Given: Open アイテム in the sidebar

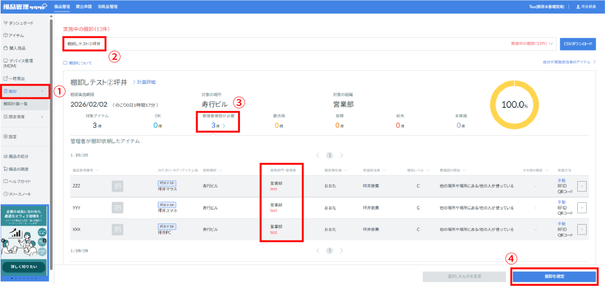Looking at the screenshot, I should coord(17,35).
